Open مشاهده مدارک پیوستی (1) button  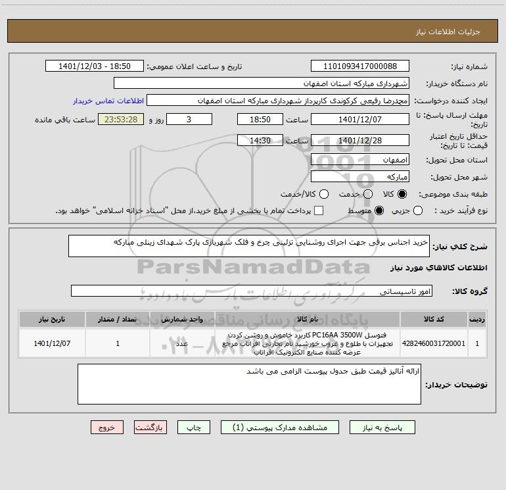(x=280, y=428)
